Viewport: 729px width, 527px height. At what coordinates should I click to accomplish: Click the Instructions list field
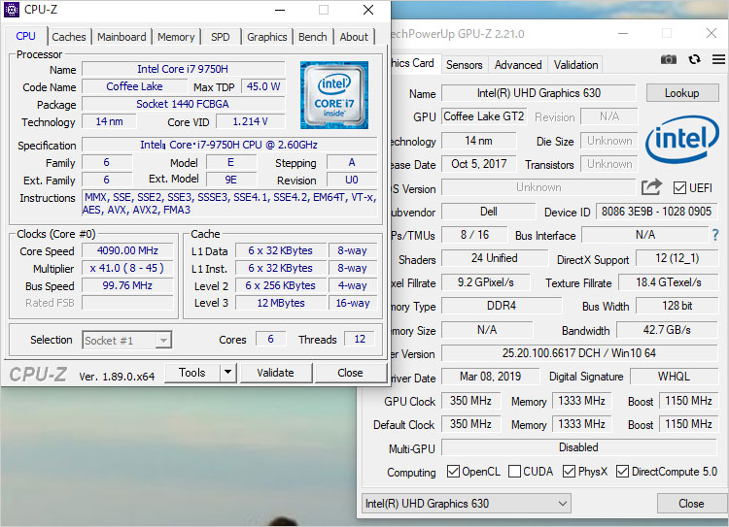229,204
